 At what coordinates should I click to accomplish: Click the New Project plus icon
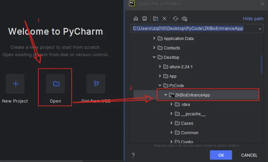click(x=15, y=84)
